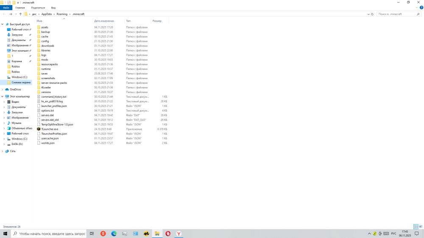The height and width of the screenshot is (238, 424).
Task: Open Корзина in navigation pane
Action: pyautogui.click(x=17, y=61)
